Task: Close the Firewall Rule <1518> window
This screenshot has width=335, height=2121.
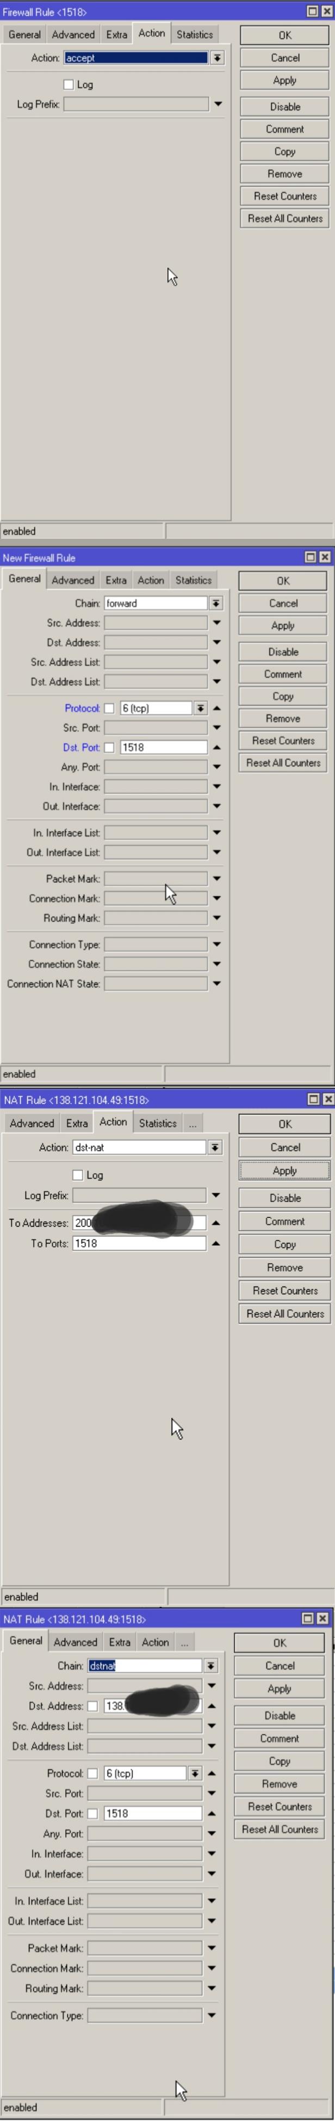Action: click(x=327, y=11)
